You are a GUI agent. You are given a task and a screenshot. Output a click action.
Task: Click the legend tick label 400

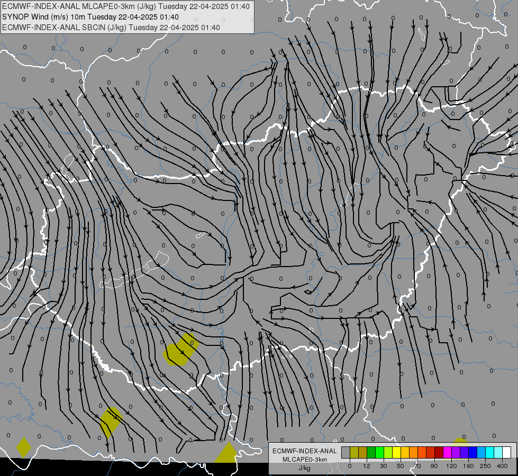tap(502, 466)
